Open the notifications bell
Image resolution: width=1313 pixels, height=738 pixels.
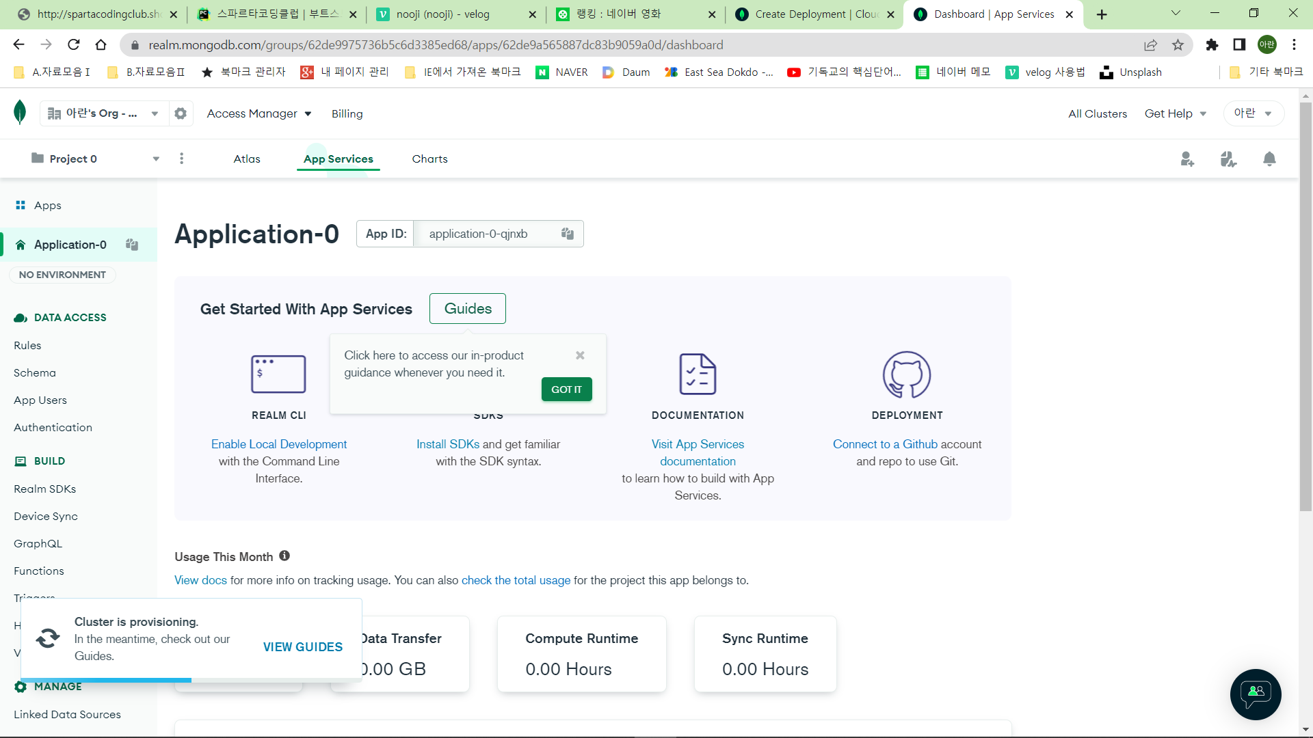pos(1269,159)
